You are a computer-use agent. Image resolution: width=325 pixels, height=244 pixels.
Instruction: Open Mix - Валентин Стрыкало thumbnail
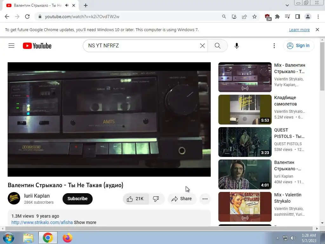click(245, 77)
